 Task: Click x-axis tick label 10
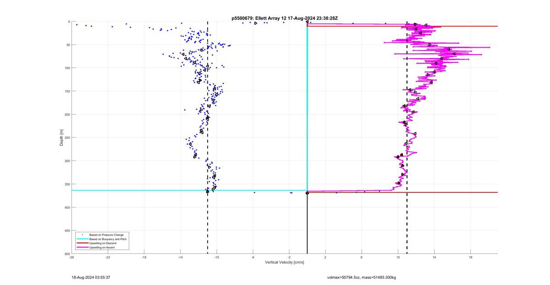pos(398,258)
